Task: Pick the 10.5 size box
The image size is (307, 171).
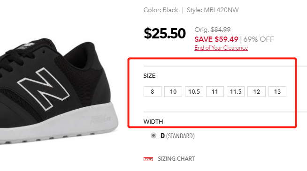Action: 194,91
